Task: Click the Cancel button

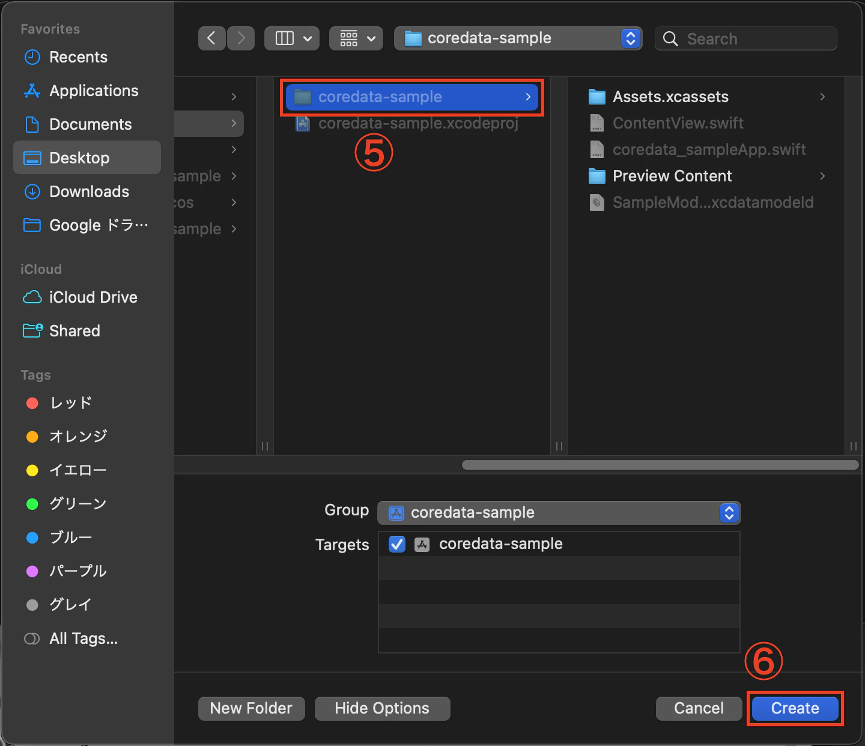Action: coord(699,709)
